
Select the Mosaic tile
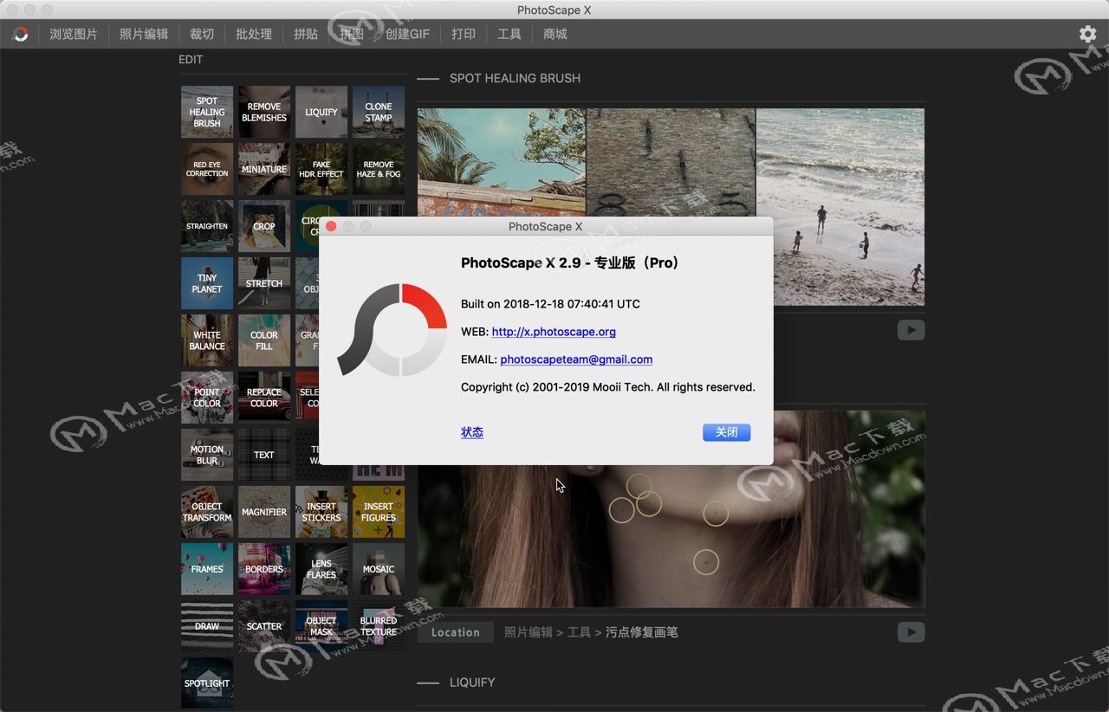coord(379,569)
